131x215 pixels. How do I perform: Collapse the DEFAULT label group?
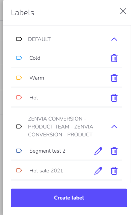pos(114,39)
